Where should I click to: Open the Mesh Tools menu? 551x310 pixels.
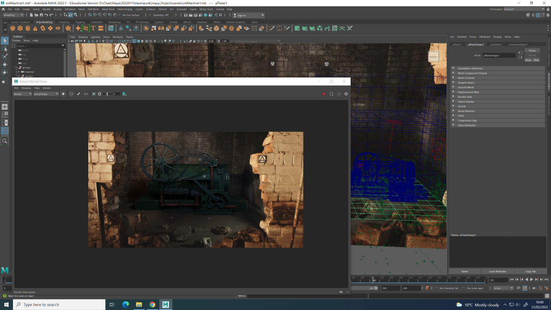pyautogui.click(x=108, y=9)
